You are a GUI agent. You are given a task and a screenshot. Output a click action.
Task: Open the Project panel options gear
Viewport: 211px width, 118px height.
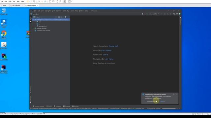coord(65,17)
